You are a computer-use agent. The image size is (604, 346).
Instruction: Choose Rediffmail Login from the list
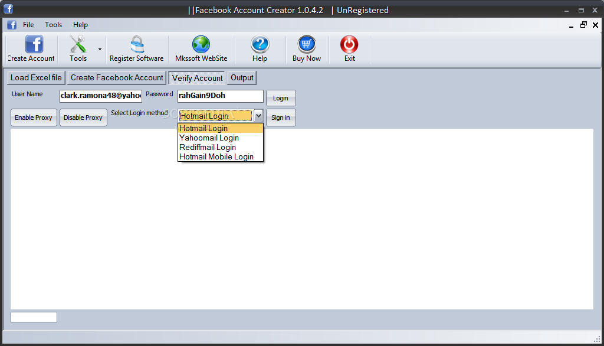pos(221,148)
